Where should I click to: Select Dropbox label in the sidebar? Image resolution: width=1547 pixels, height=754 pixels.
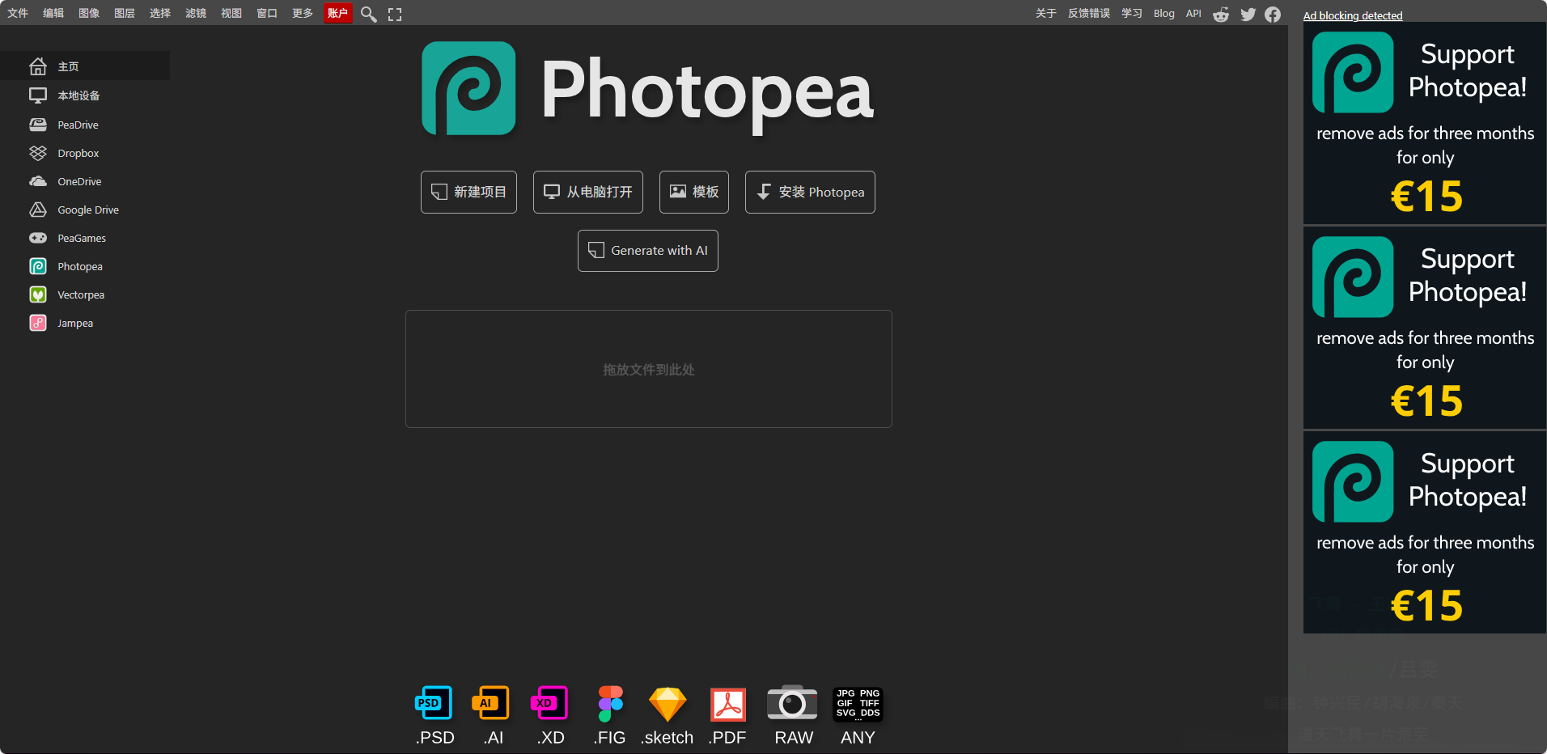tap(78, 153)
